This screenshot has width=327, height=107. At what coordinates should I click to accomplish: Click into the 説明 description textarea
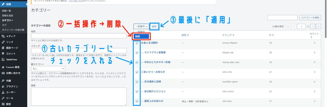click(x=79, y=96)
